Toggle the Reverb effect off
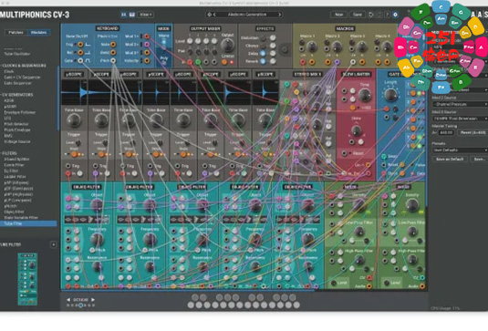 point(264,61)
